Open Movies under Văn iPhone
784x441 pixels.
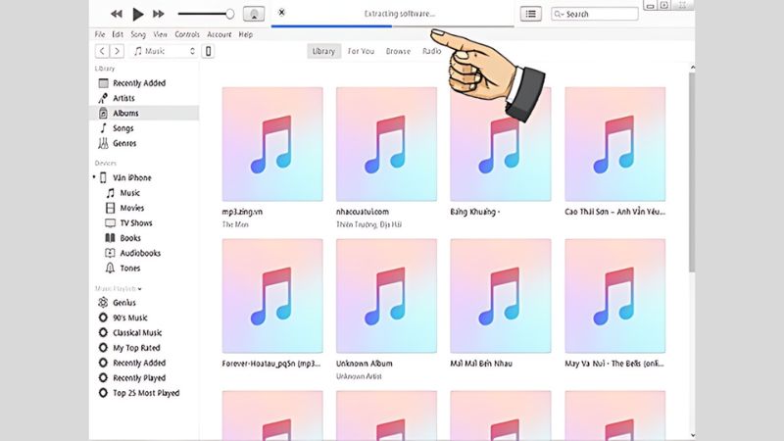131,208
